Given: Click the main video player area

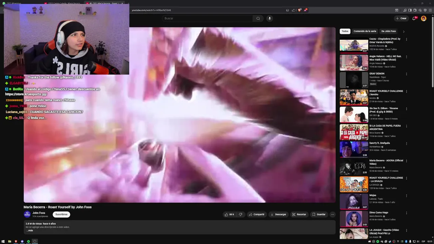Looking at the screenshot, I should click(x=179, y=115).
